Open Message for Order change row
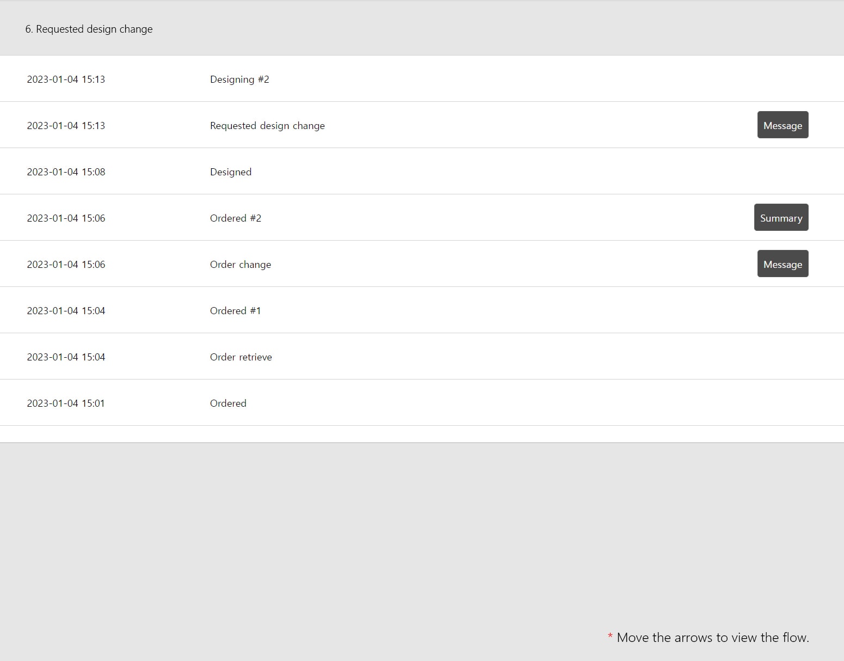The image size is (844, 661). click(x=783, y=264)
